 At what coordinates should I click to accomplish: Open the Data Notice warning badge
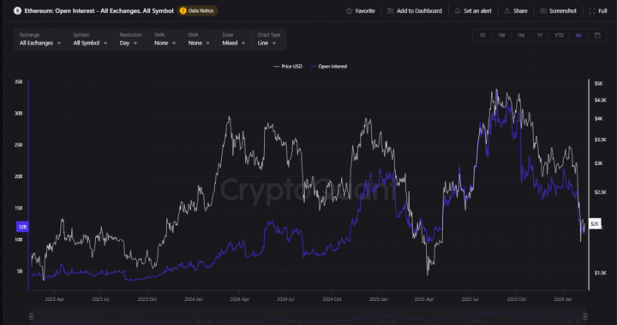(x=198, y=11)
